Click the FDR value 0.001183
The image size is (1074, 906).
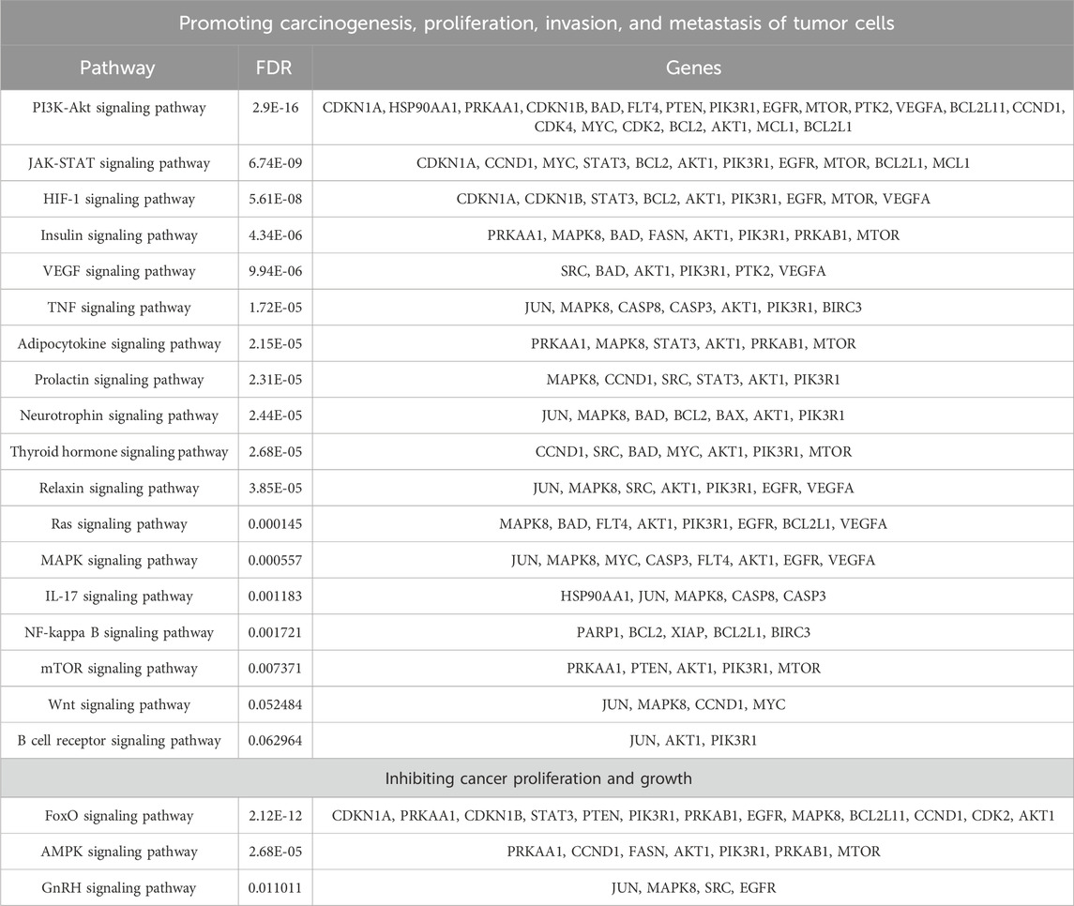(276, 596)
